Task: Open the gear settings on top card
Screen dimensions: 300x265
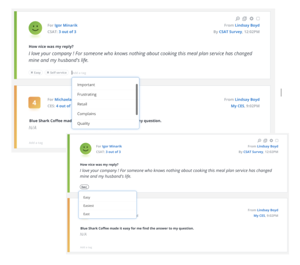Action: pos(251,18)
